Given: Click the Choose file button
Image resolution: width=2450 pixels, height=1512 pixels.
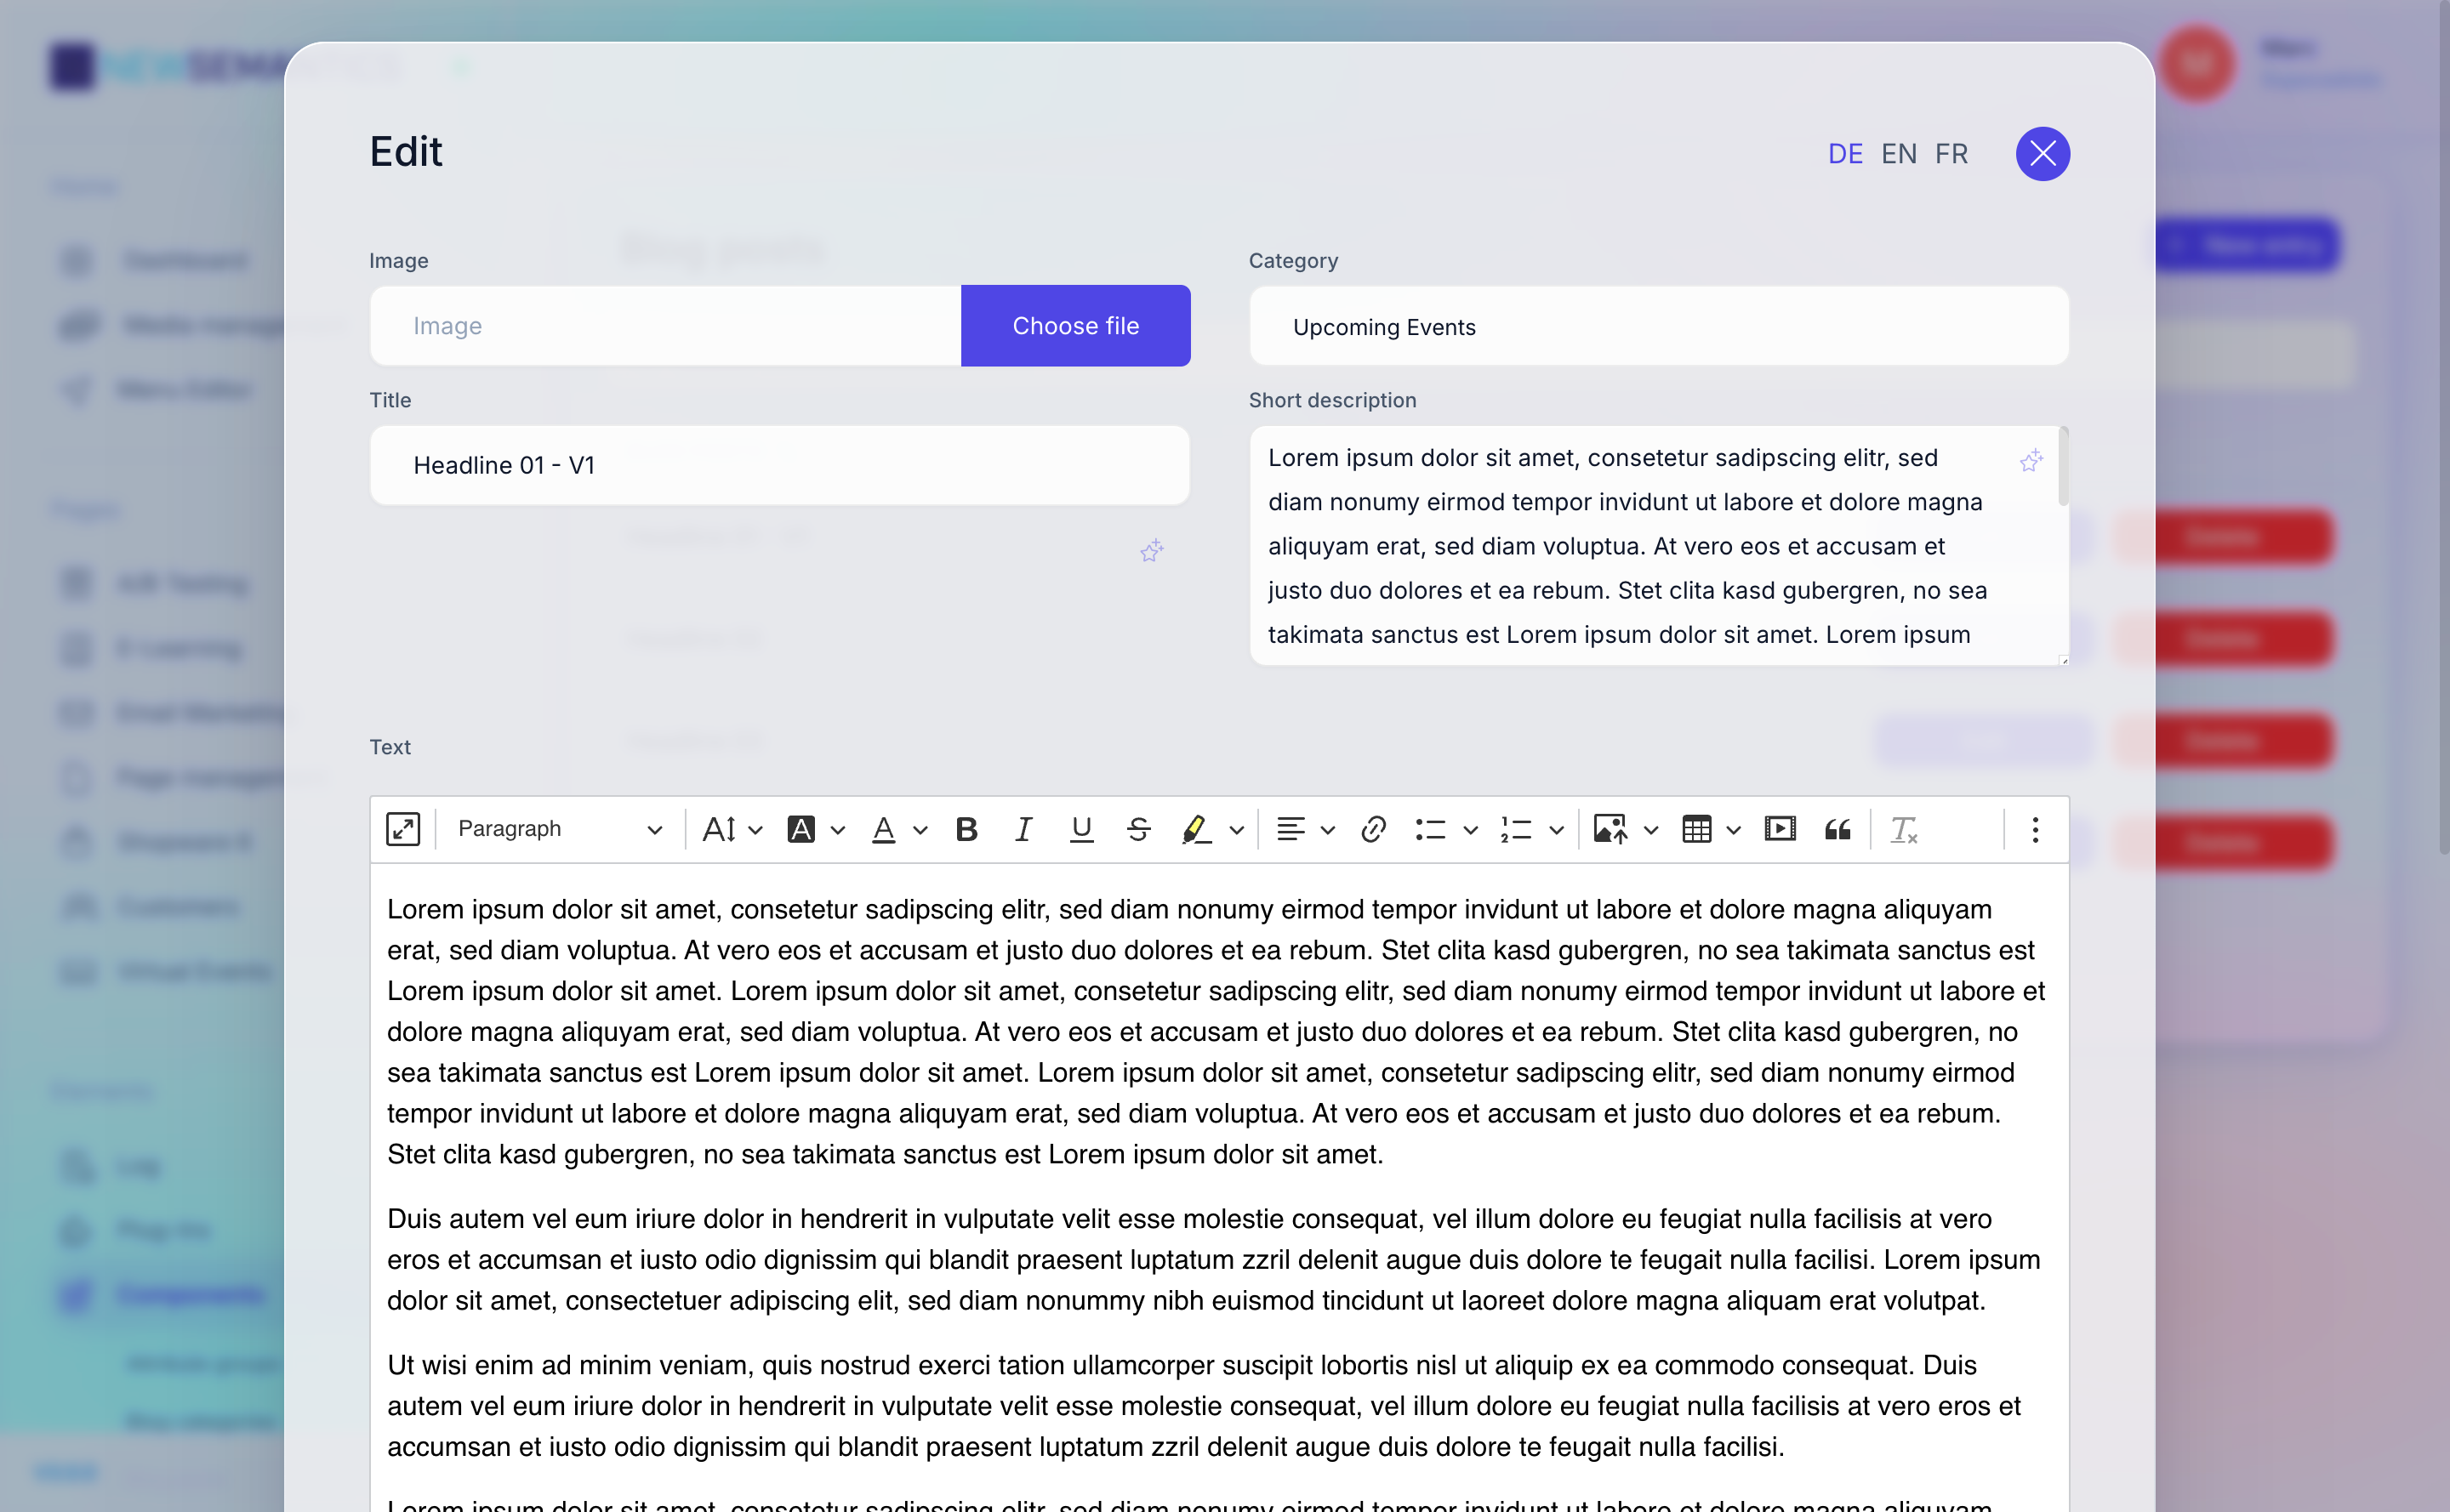Looking at the screenshot, I should 1075,326.
